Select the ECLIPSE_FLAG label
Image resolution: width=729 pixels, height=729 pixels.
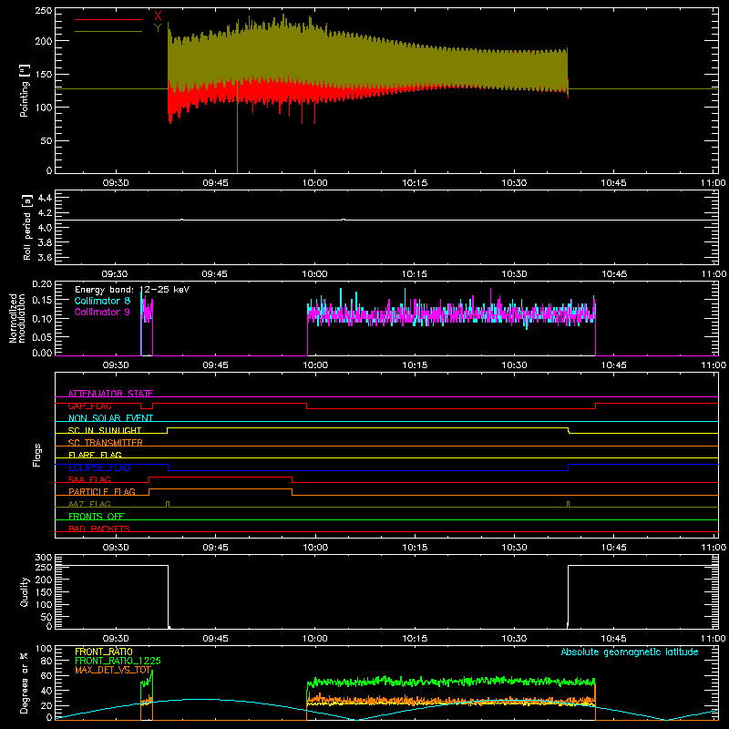click(99, 467)
